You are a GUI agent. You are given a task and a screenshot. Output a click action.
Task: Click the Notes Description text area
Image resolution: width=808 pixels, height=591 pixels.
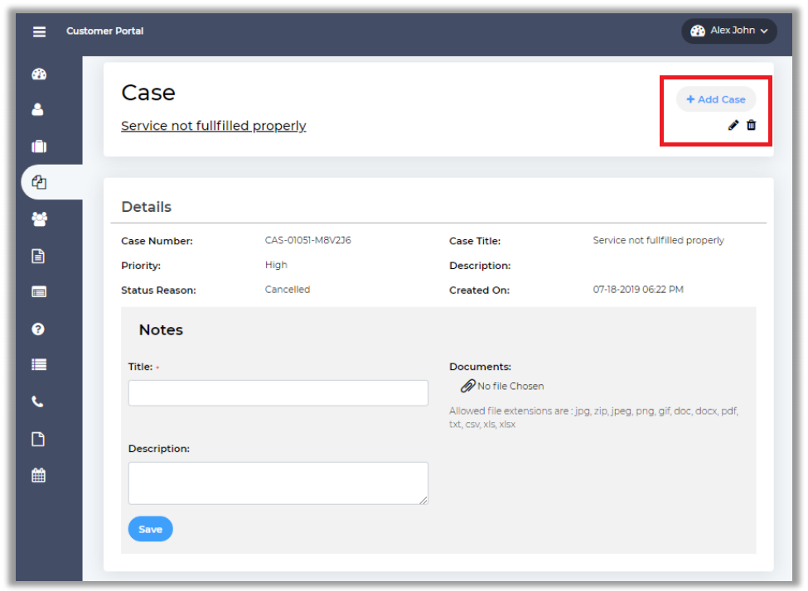[x=278, y=483]
